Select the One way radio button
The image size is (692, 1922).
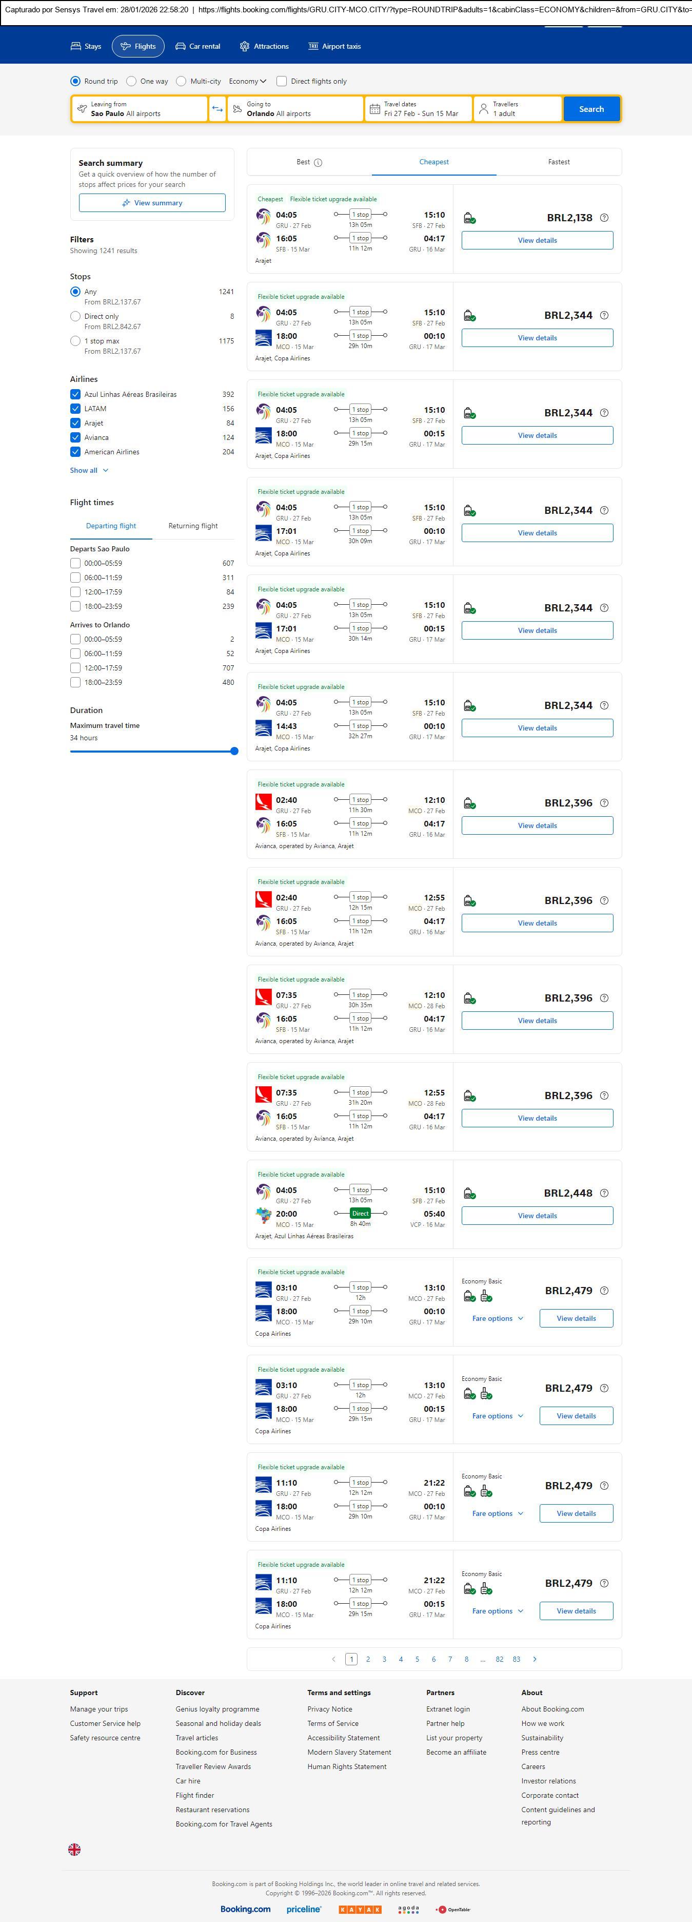click(x=131, y=81)
